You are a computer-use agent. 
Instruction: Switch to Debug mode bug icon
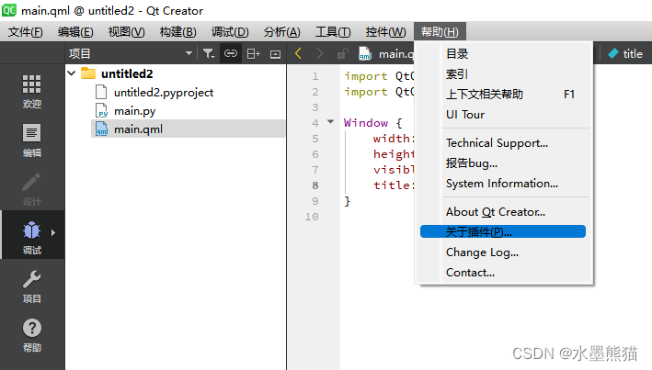(31, 230)
